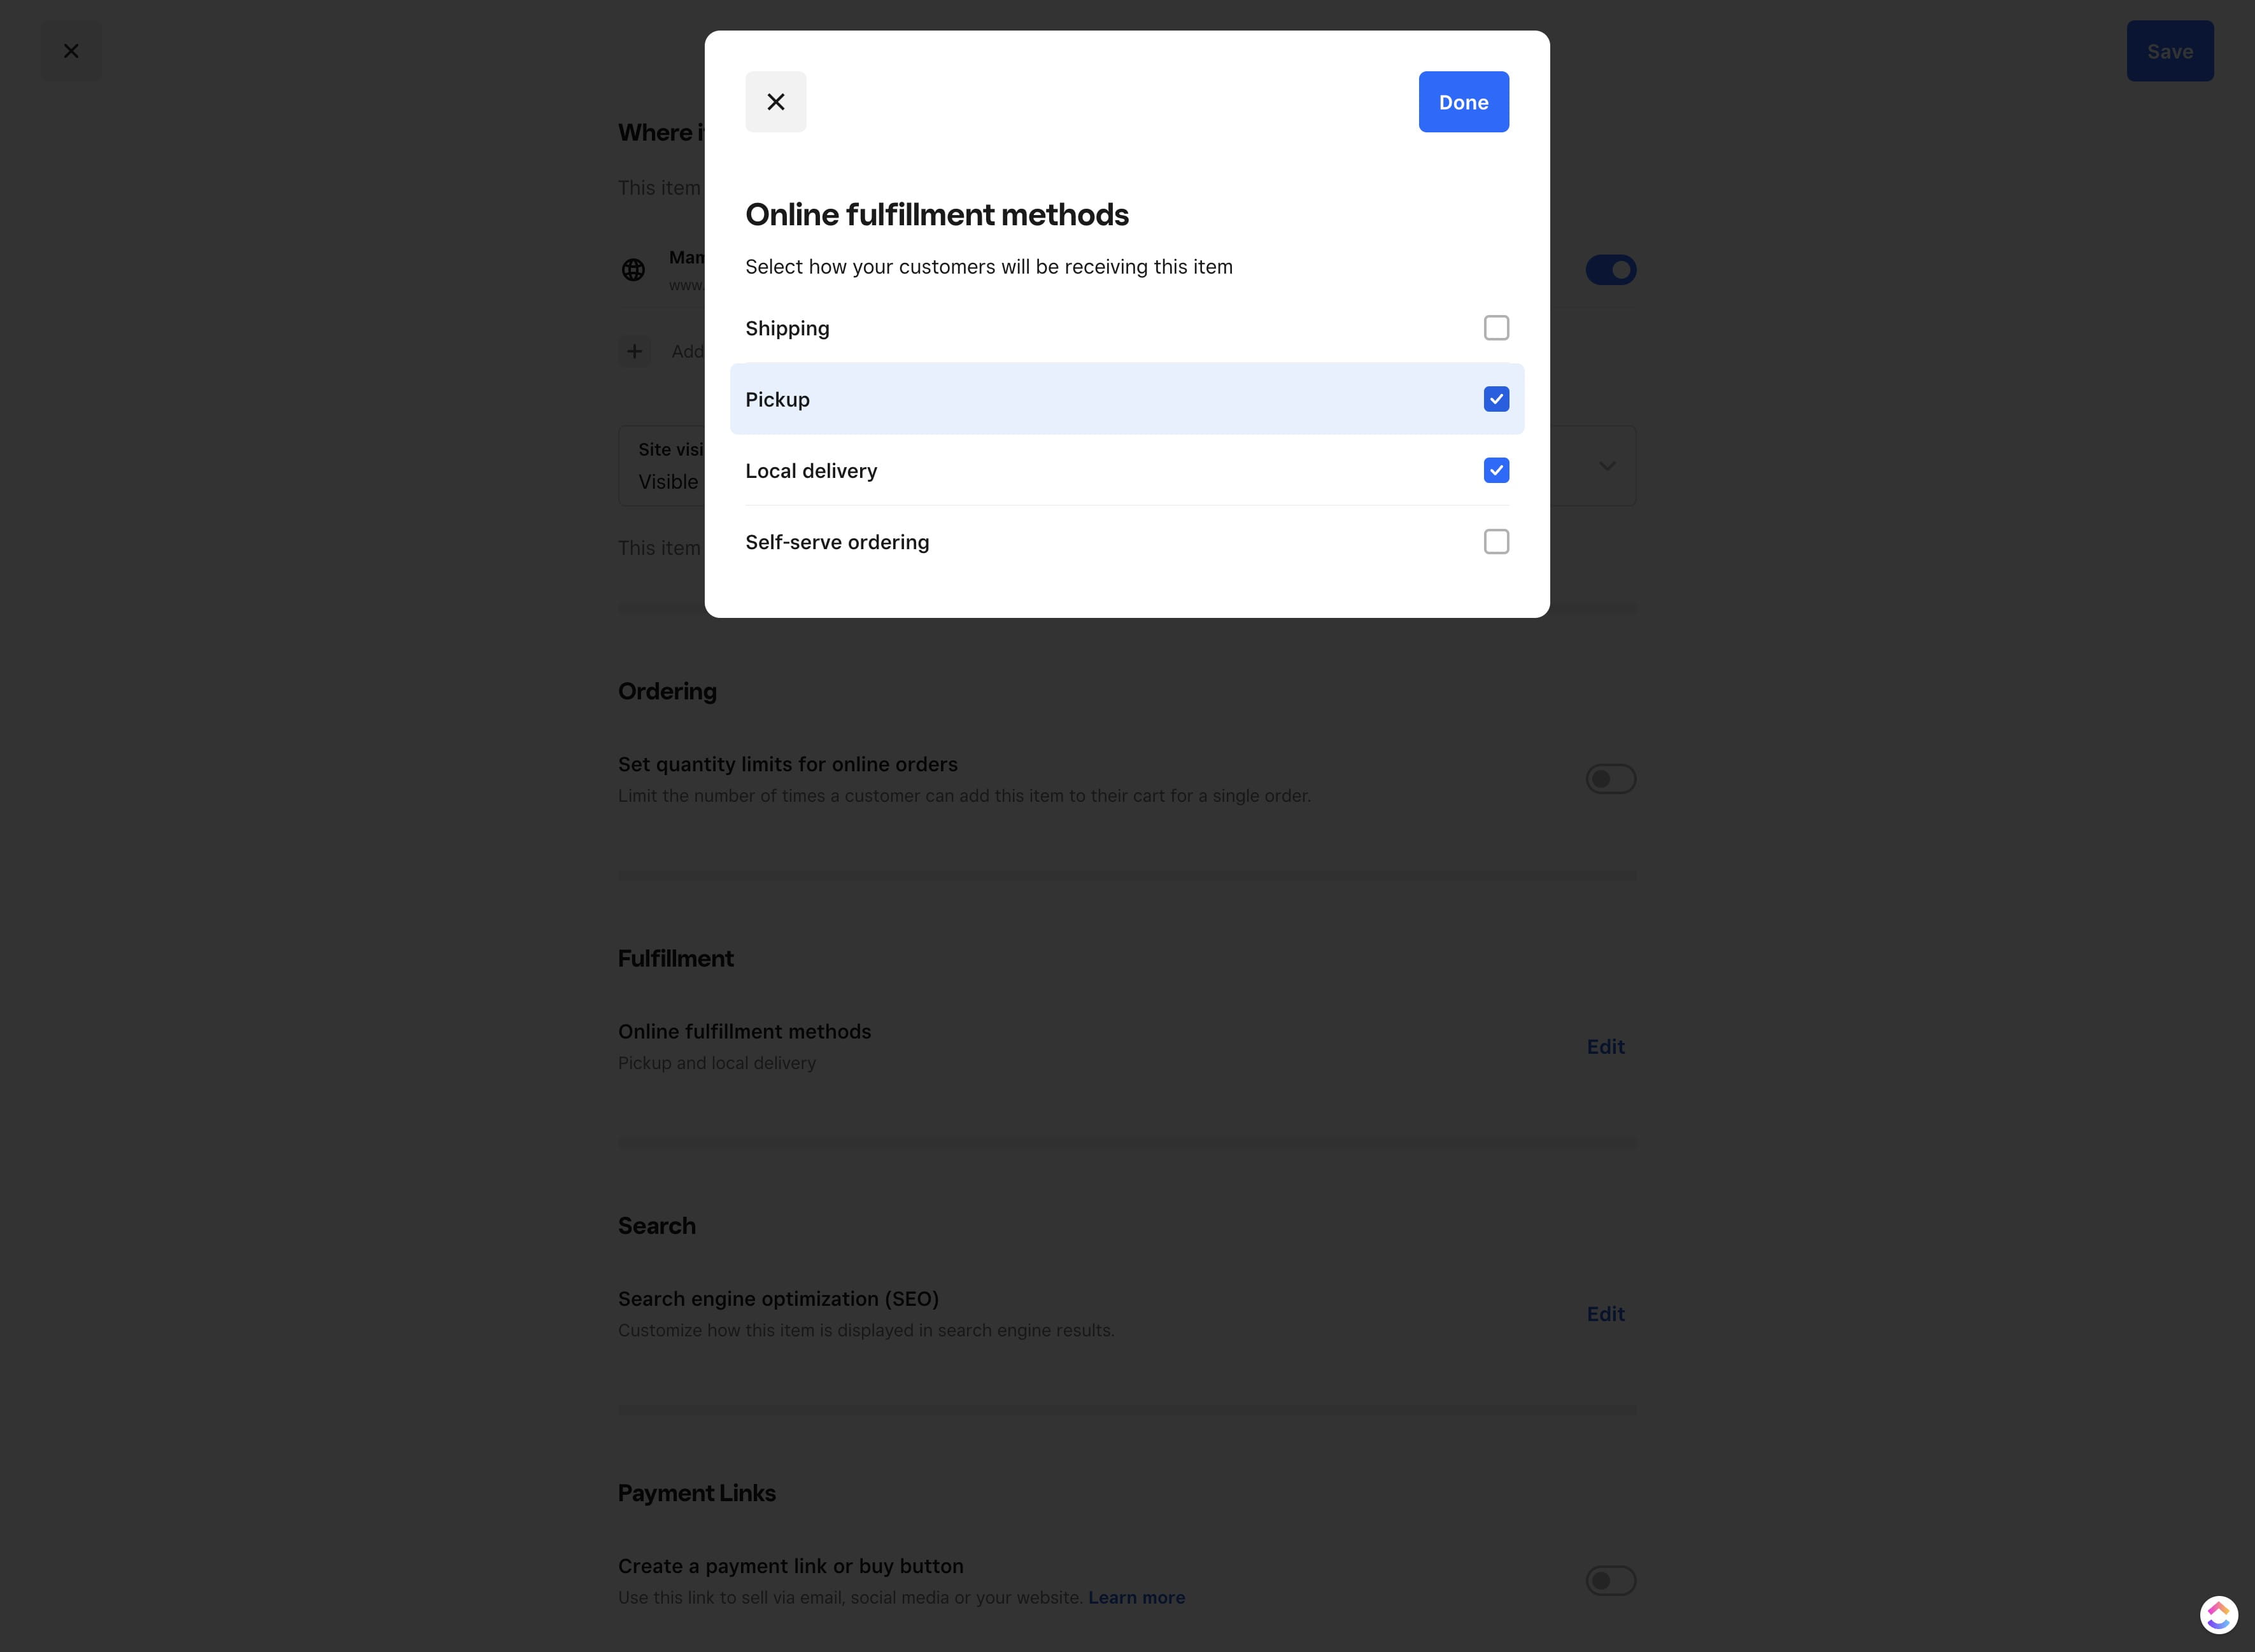2255x1652 pixels.
Task: Expand the Site visibility dropdown
Action: tap(1607, 465)
